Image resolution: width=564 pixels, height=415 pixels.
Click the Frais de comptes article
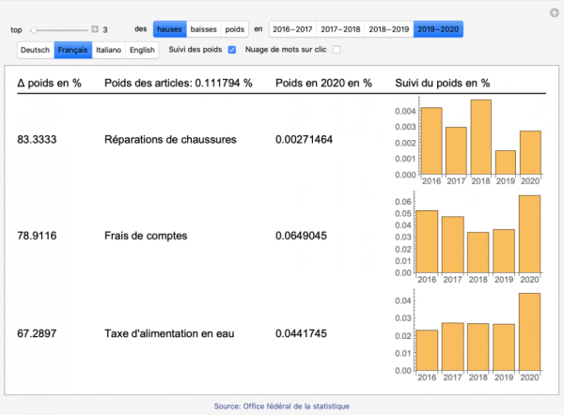click(x=146, y=236)
